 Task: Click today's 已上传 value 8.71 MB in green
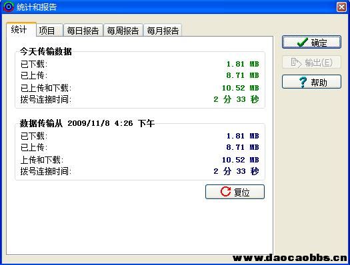243,75
